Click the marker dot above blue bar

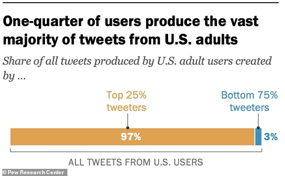pos(258,128)
